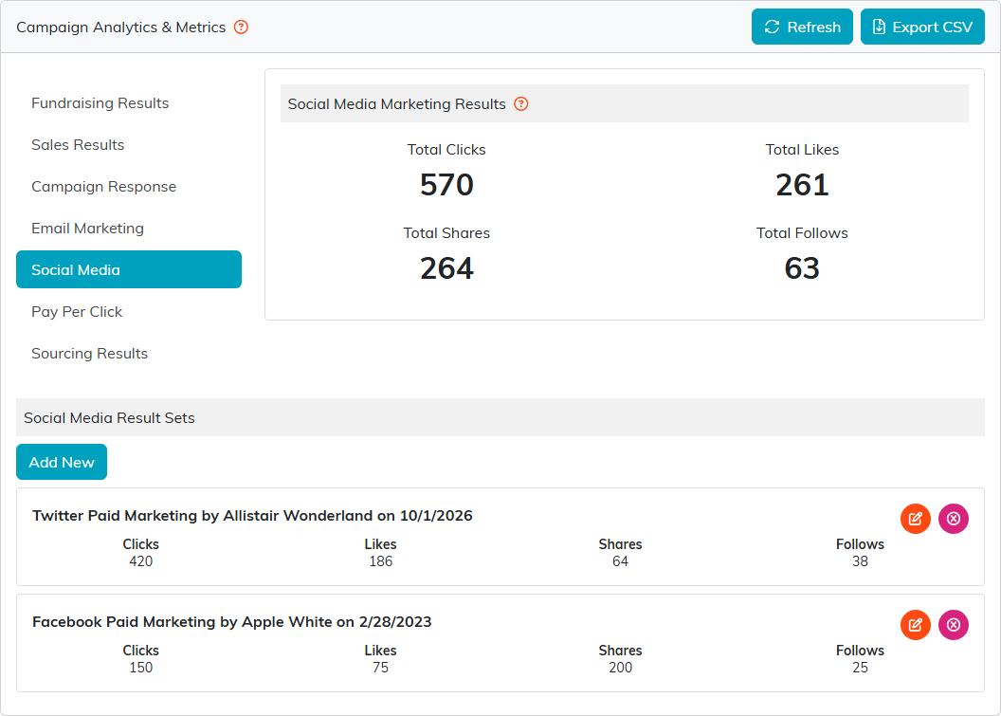Export the metrics as CSV
This screenshot has width=1001, height=716.
click(922, 27)
